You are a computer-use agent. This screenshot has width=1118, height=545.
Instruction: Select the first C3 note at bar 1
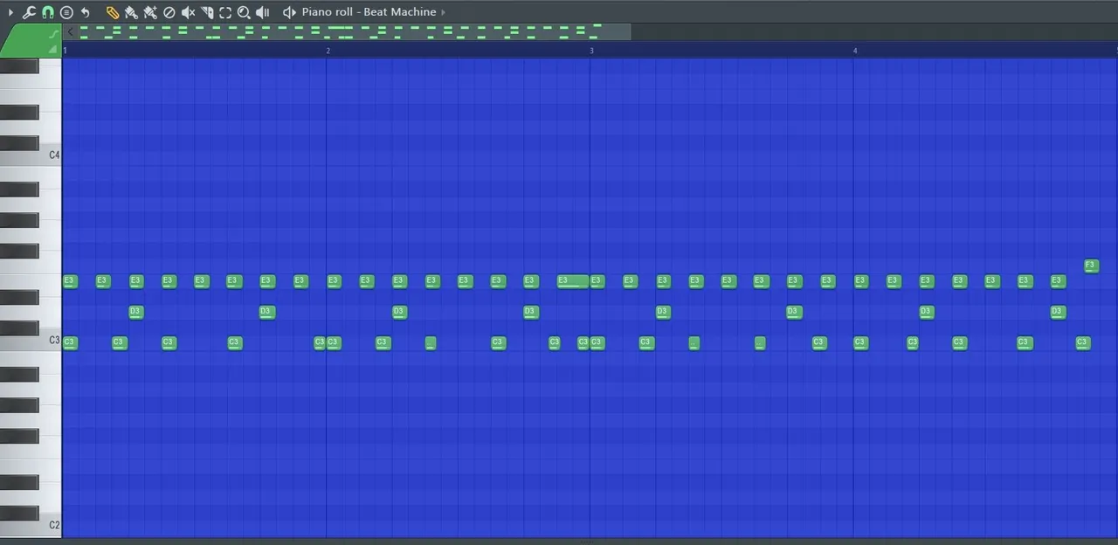click(71, 342)
